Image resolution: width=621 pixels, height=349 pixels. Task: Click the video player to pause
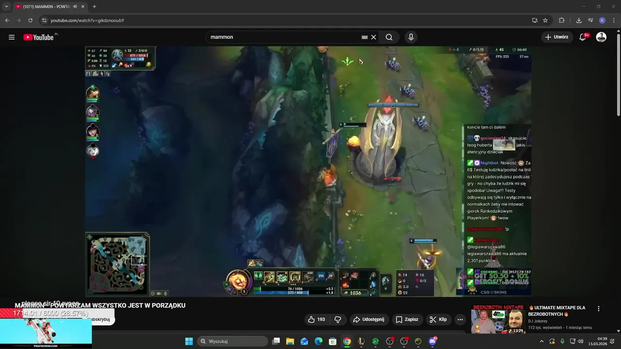coord(308,171)
